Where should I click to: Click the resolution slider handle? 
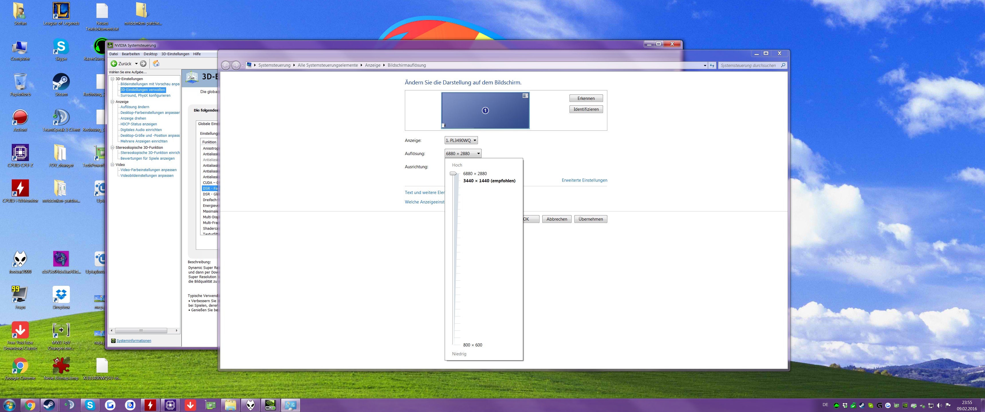tap(453, 173)
